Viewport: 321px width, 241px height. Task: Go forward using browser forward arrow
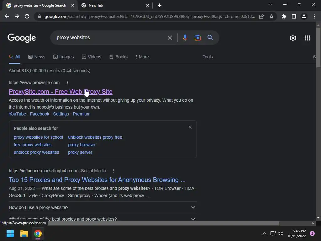pyautogui.click(x=17, y=16)
